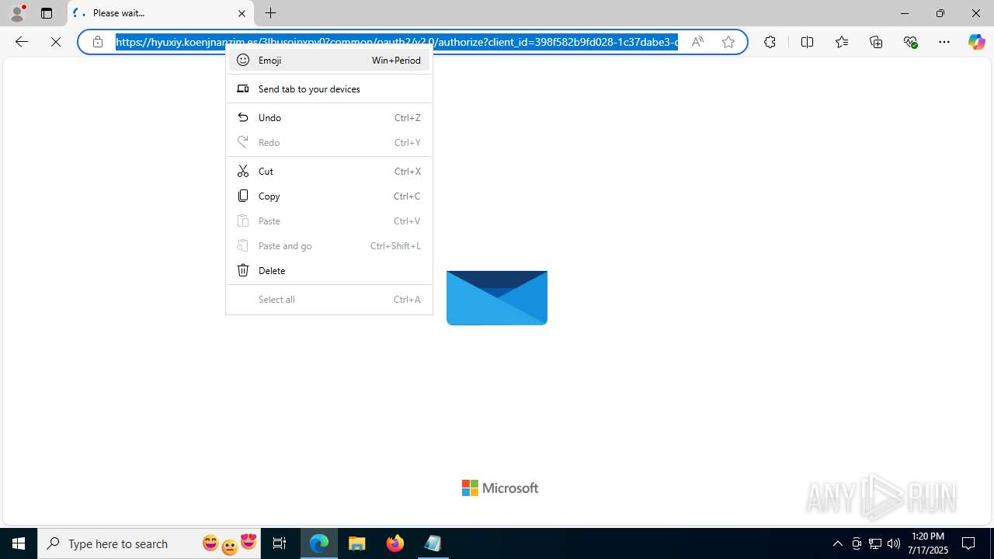Open the notification center
The image size is (994, 559).
pos(968,543)
